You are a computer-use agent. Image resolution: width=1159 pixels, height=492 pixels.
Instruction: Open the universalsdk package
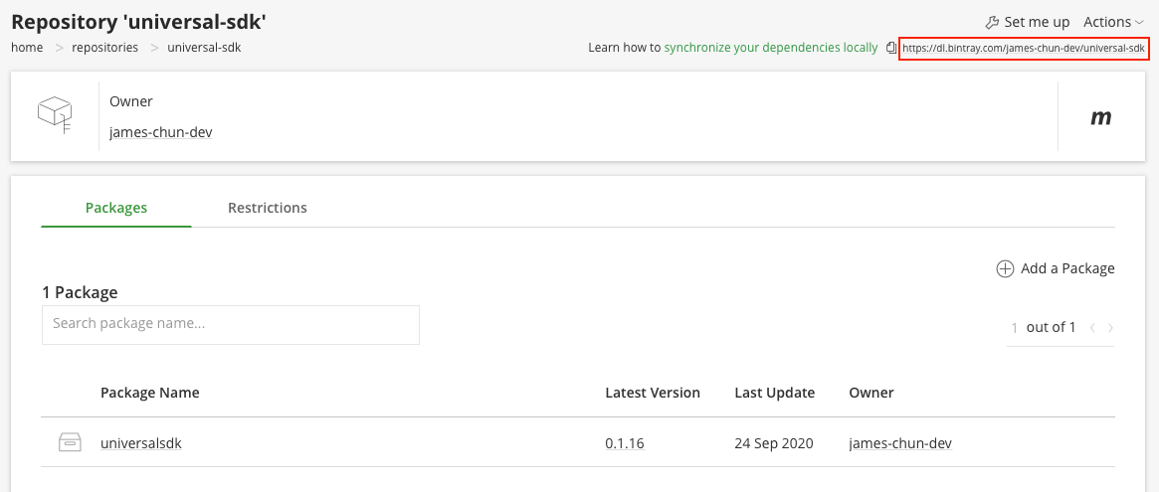point(141,443)
